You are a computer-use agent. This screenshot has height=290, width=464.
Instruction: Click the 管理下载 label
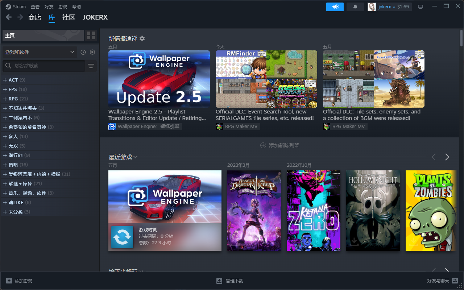(x=235, y=281)
